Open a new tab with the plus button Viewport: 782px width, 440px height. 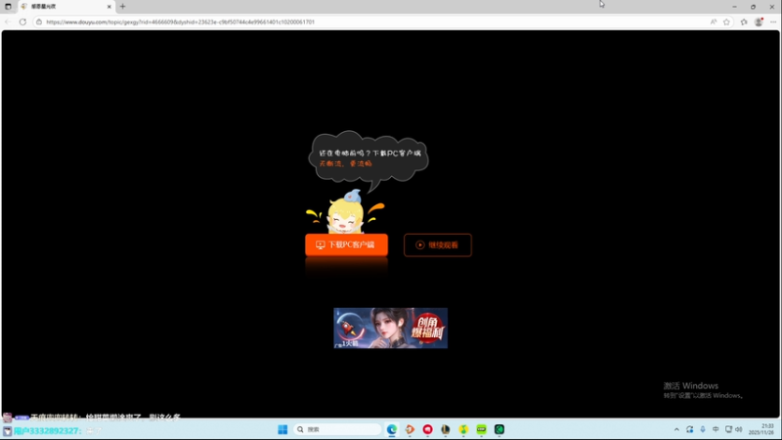click(x=123, y=7)
